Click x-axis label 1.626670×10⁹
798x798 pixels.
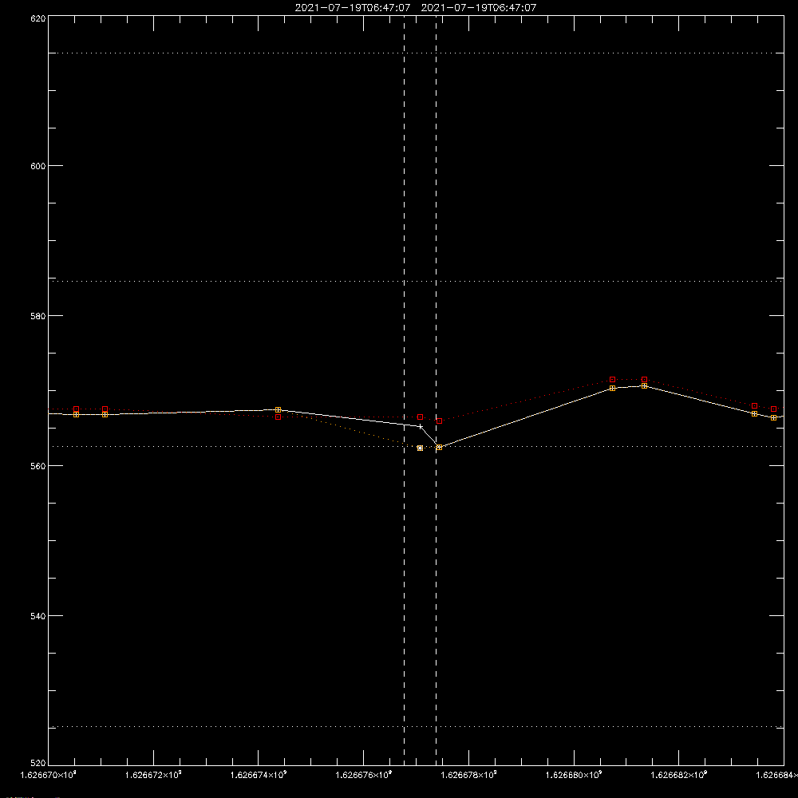[x=49, y=775]
